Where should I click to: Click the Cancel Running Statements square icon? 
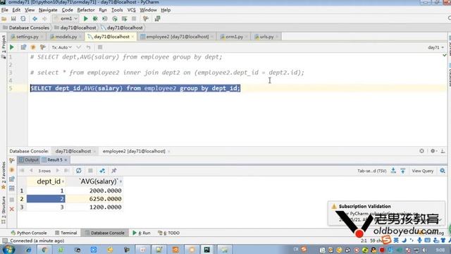click(x=100, y=47)
